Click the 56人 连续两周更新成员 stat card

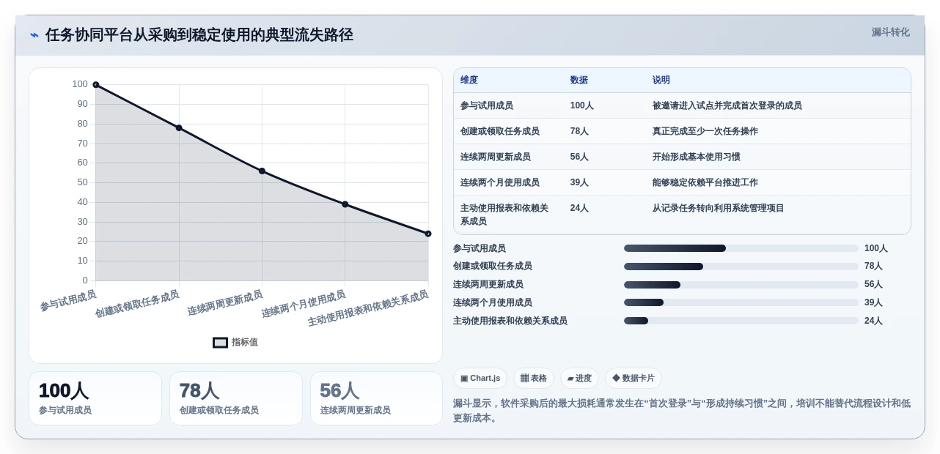click(x=376, y=398)
